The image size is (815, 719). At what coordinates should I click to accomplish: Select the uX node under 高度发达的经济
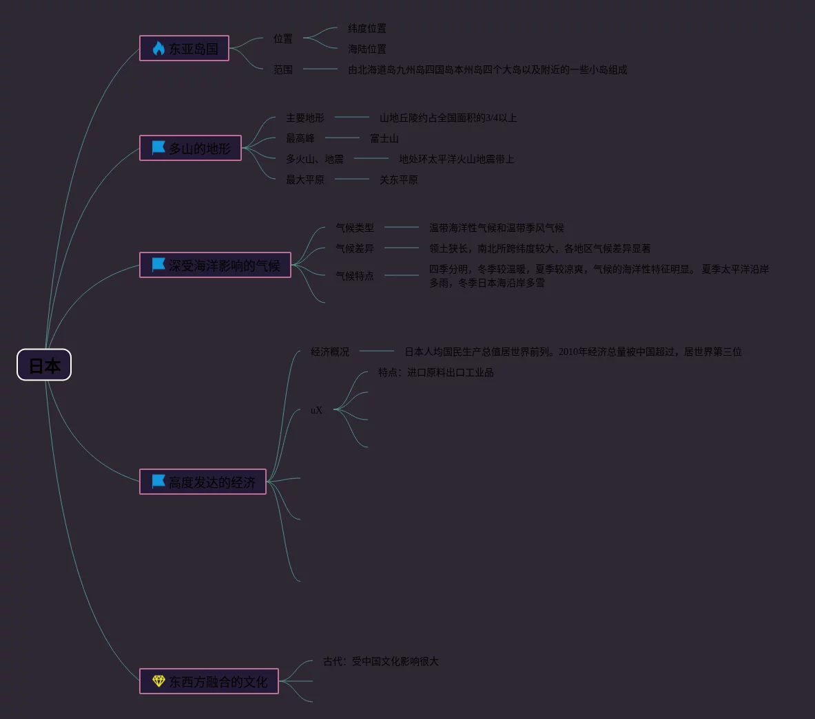click(316, 410)
